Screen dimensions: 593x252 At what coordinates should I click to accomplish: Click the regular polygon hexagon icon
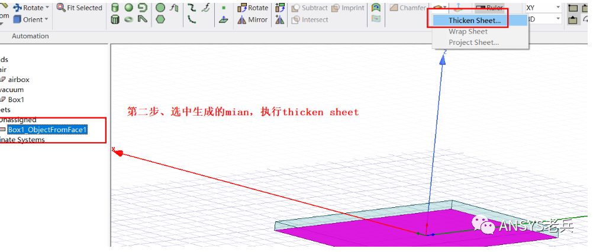pos(160,19)
